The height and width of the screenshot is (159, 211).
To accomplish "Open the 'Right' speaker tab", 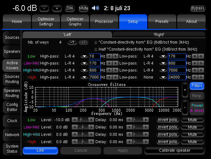I will [159, 34].
